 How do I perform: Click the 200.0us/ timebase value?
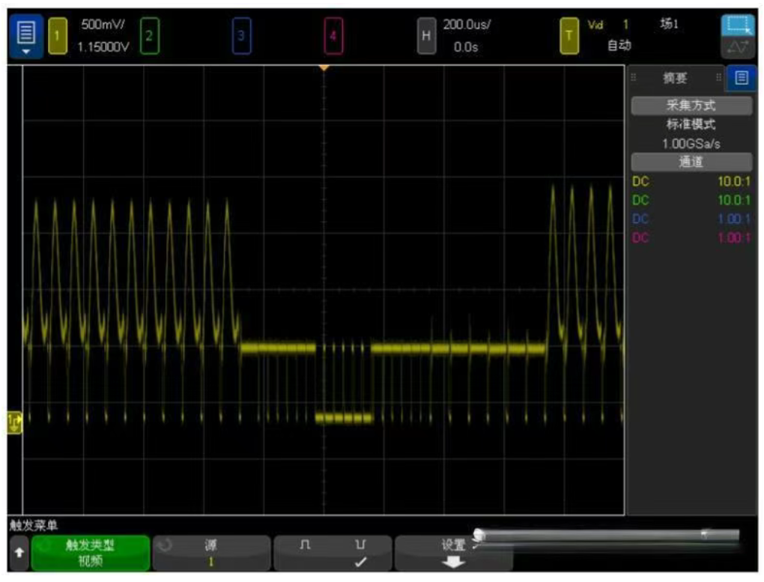(467, 25)
